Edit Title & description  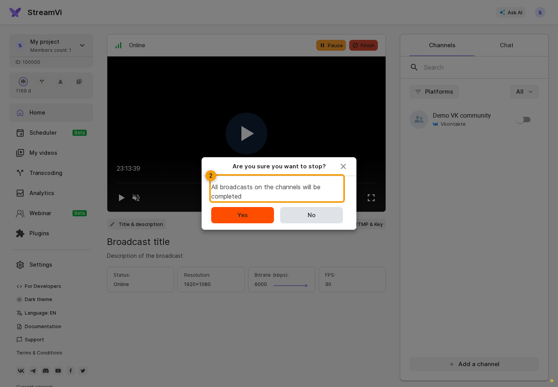[x=136, y=224]
